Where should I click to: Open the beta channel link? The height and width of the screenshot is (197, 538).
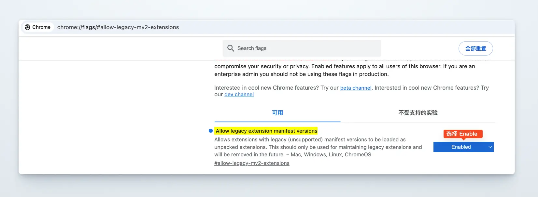click(x=356, y=88)
